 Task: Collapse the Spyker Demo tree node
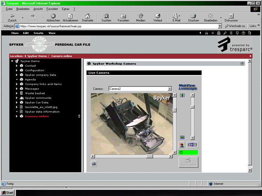click(x=12, y=61)
